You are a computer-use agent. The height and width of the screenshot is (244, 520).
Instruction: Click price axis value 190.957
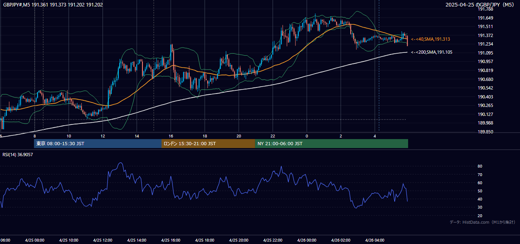485,61
